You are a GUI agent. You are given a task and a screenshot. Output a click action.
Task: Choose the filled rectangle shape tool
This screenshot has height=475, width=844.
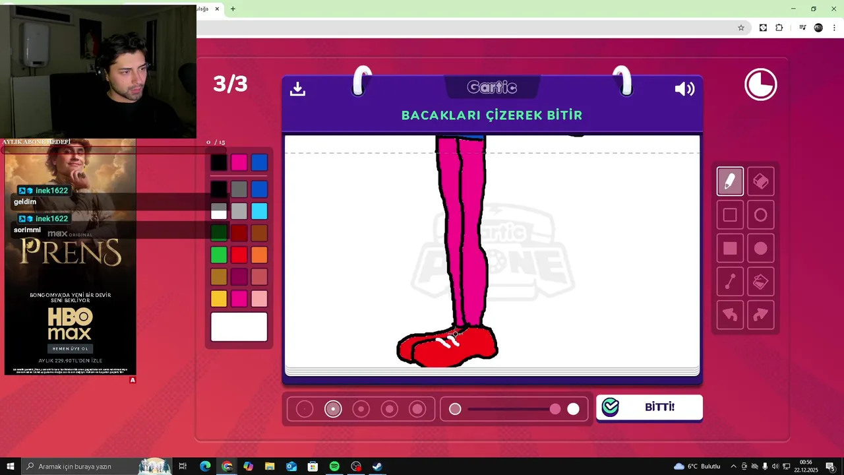click(x=730, y=249)
